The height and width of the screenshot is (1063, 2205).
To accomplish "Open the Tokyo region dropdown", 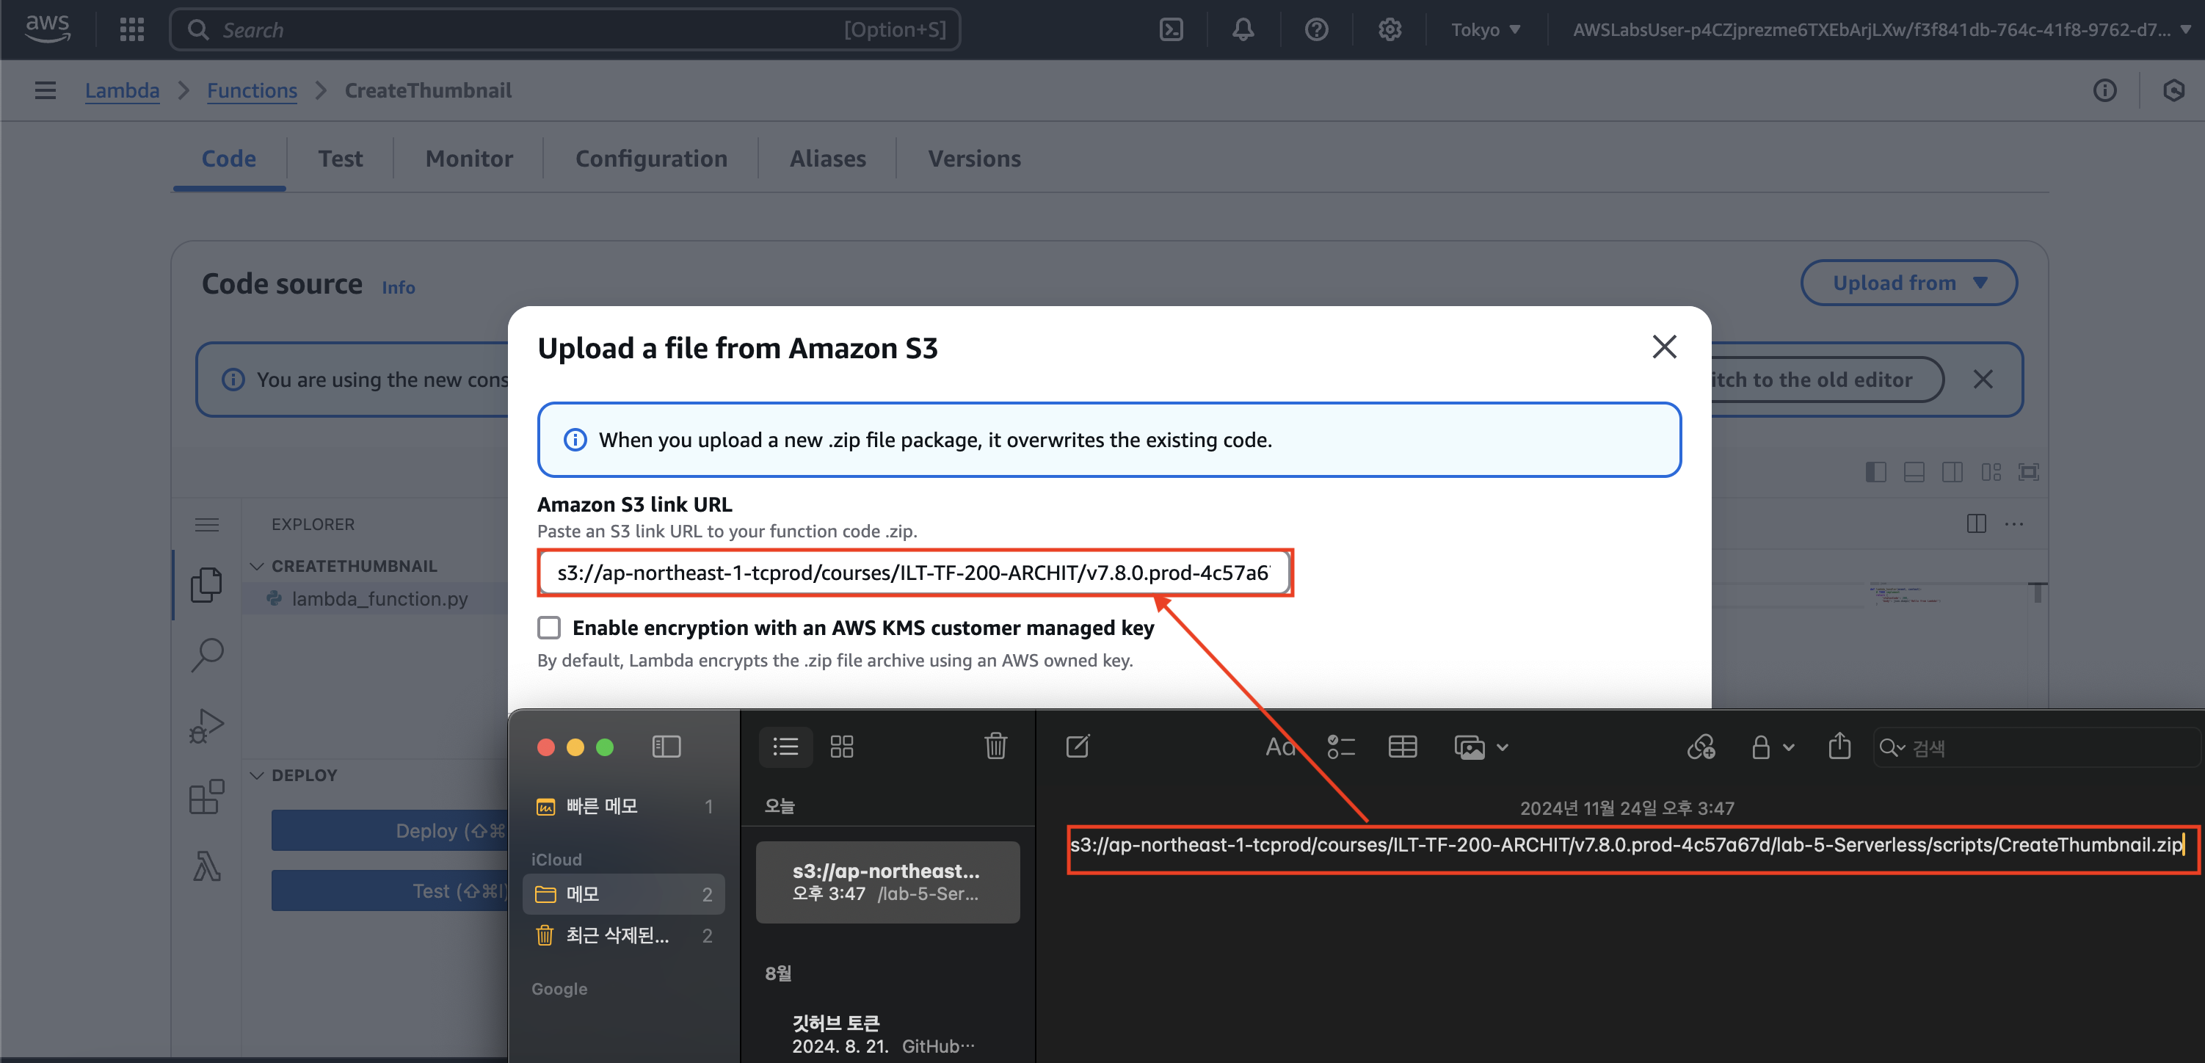I will pyautogui.click(x=1485, y=30).
